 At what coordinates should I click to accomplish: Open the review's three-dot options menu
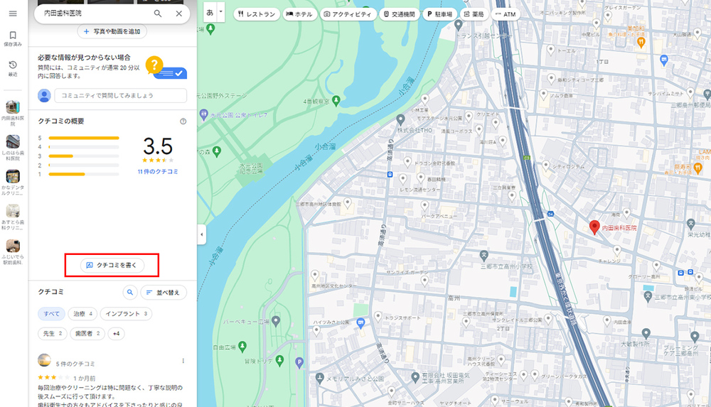(x=183, y=361)
